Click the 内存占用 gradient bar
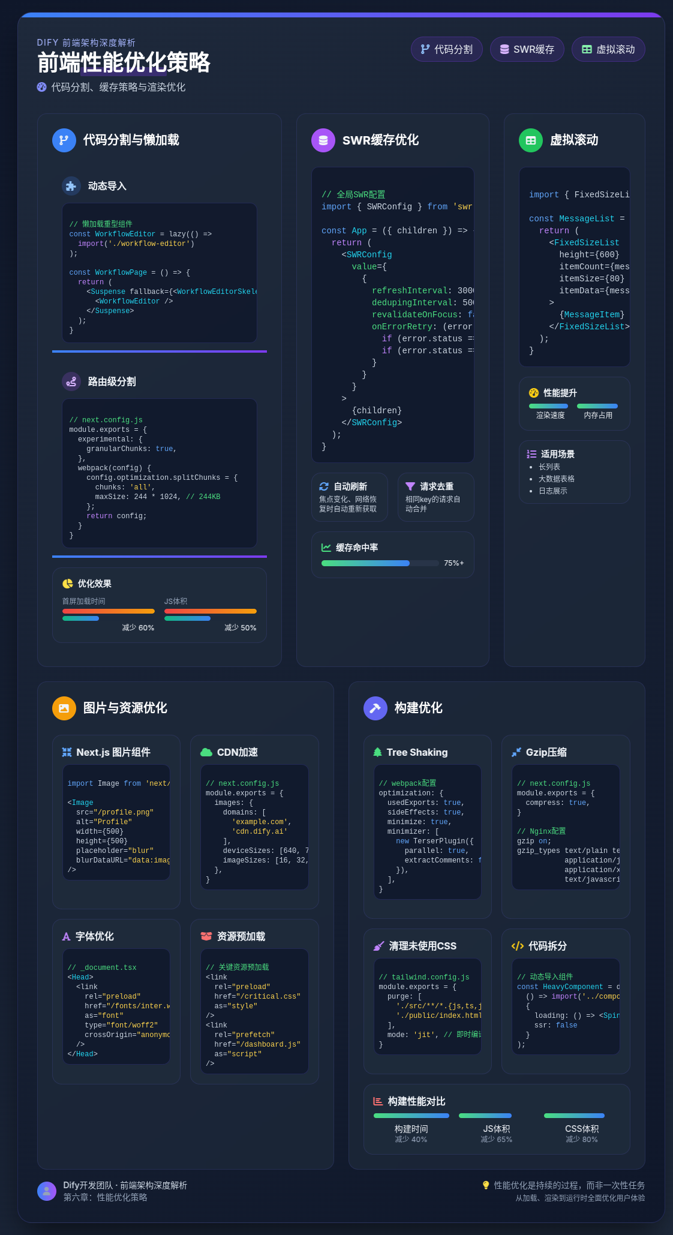 [597, 406]
